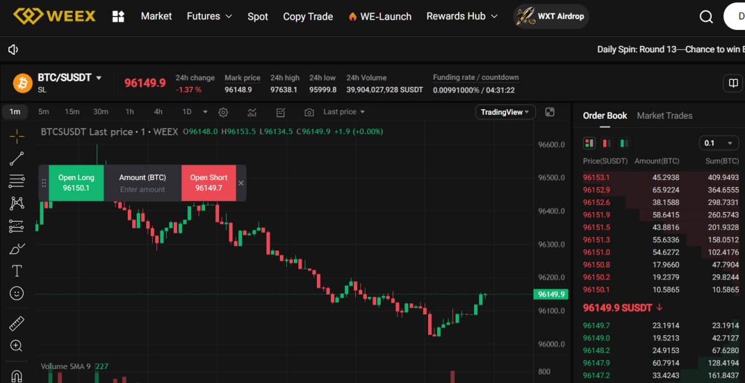Screen dimensions: 745x383
Task: Open the WE-Launch menu item
Action: [380, 16]
